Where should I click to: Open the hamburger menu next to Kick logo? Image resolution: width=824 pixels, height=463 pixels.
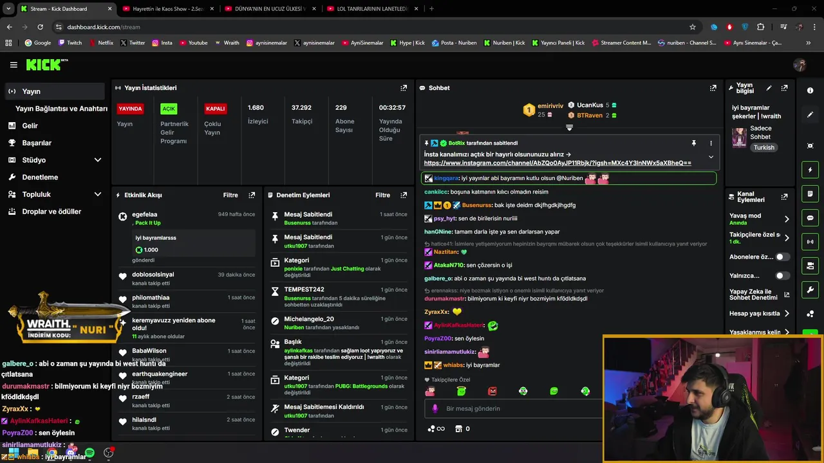(x=14, y=65)
